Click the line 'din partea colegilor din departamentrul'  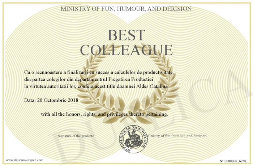click(89, 79)
